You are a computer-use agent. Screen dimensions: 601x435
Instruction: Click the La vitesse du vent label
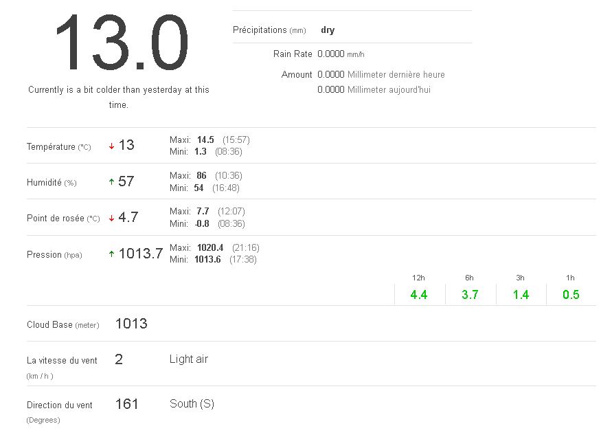pos(62,360)
